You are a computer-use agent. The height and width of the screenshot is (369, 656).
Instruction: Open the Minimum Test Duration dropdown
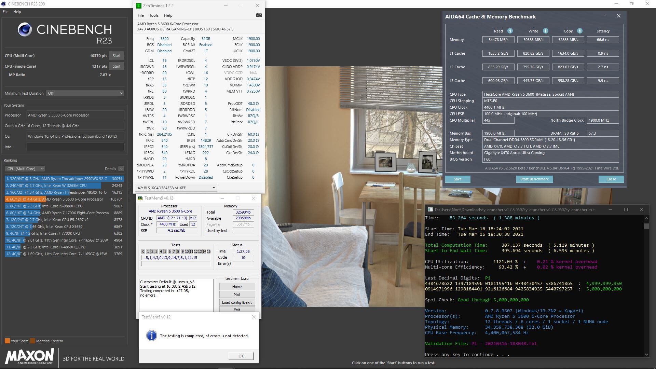(x=85, y=93)
